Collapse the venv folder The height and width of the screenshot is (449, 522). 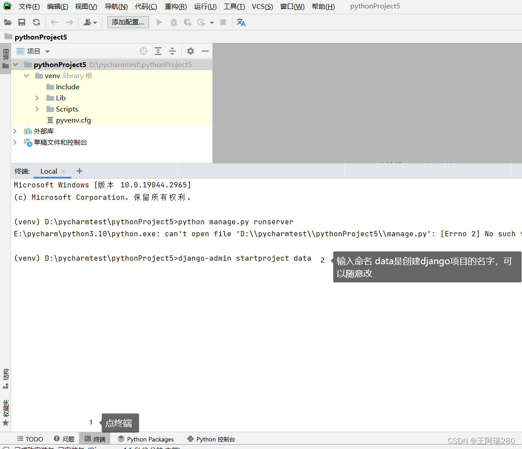pos(26,75)
